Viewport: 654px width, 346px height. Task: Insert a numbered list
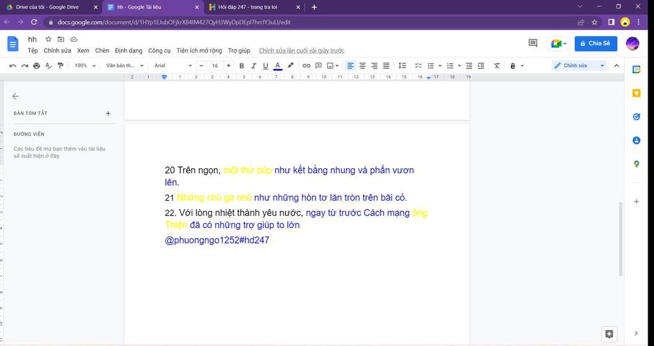click(450, 66)
